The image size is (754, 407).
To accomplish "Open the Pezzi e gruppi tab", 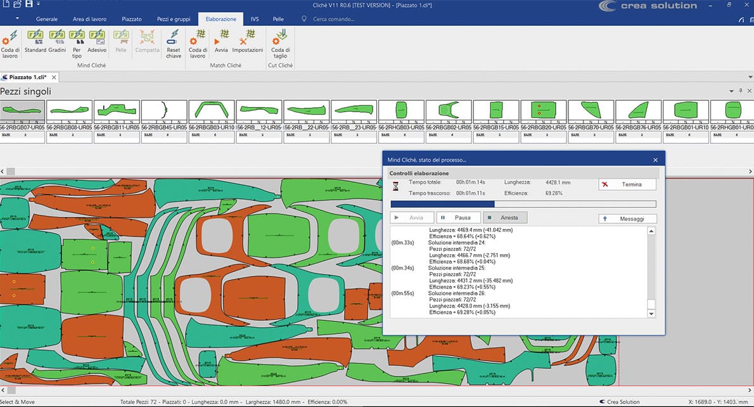I will (173, 19).
